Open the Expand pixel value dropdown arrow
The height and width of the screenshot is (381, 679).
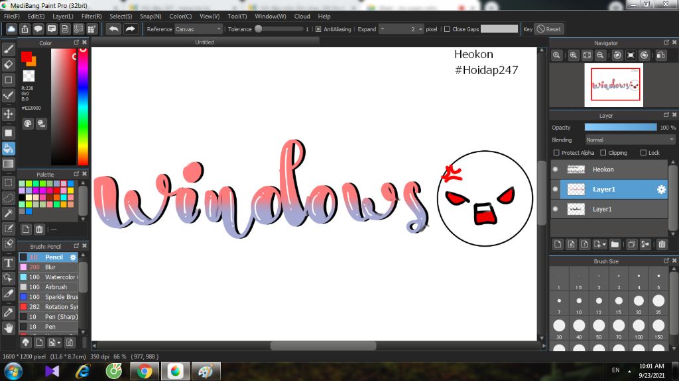(x=383, y=29)
